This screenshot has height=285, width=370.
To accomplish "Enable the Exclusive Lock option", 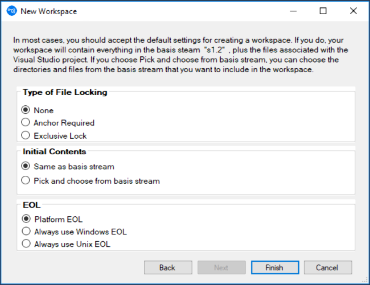I will (x=25, y=136).
